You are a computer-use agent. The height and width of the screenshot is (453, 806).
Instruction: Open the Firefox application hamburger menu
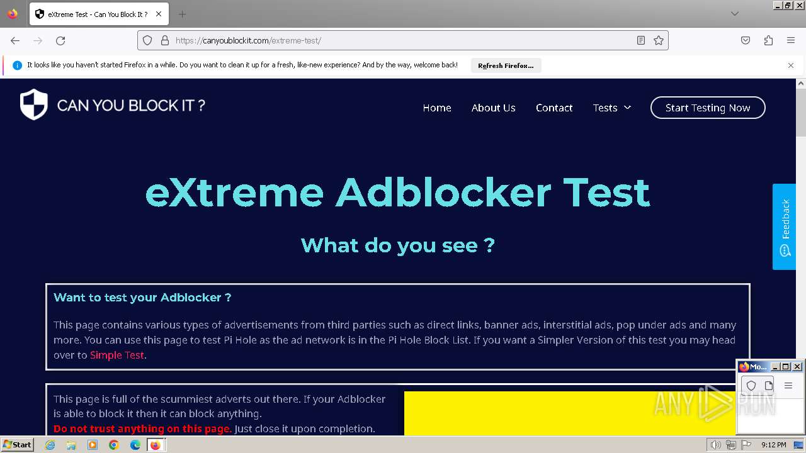tap(791, 40)
